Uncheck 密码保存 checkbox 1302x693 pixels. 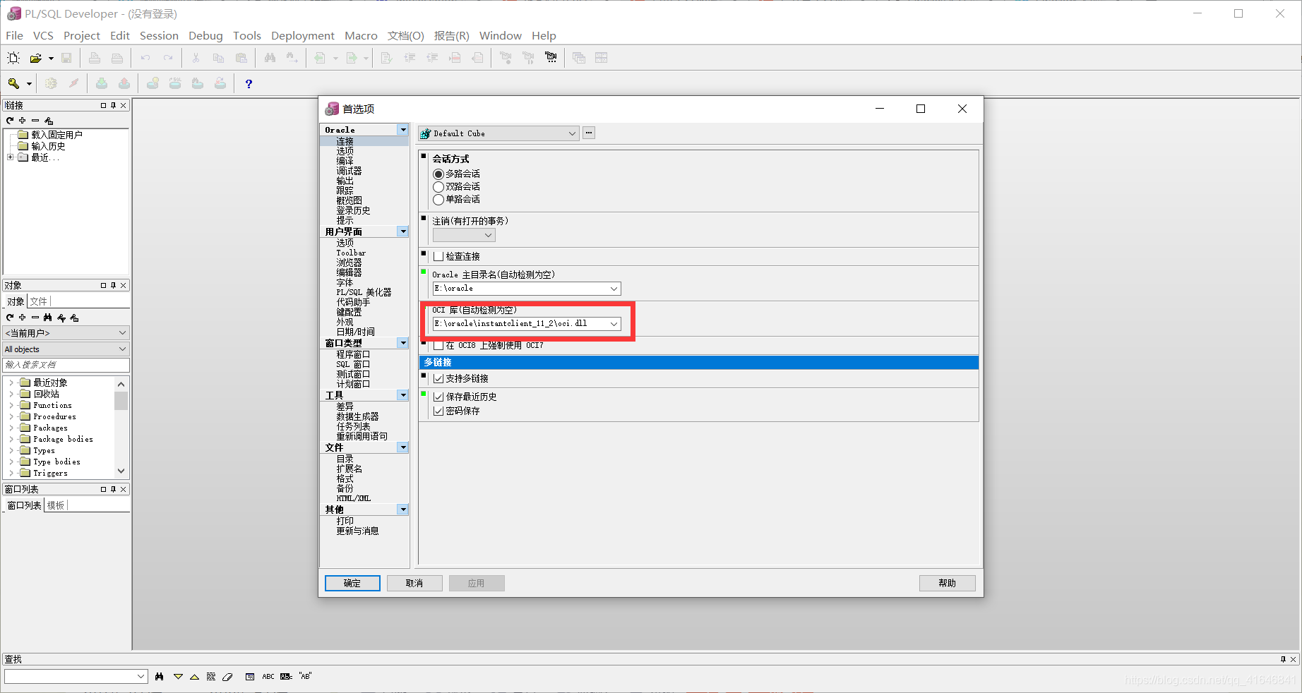tap(438, 411)
